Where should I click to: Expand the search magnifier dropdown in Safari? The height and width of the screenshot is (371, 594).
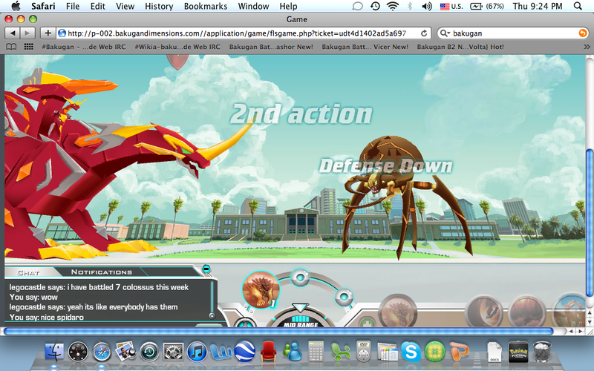click(445, 33)
